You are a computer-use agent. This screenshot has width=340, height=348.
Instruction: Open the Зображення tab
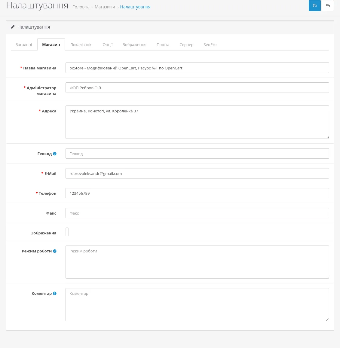coord(134,44)
